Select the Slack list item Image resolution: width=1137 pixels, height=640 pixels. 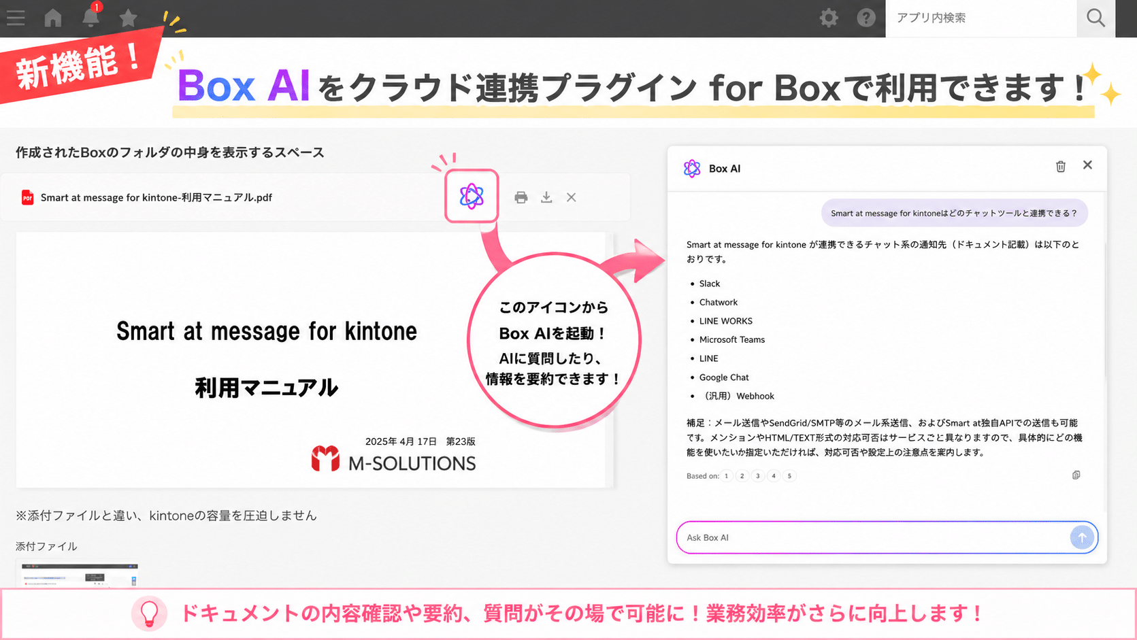[710, 284]
